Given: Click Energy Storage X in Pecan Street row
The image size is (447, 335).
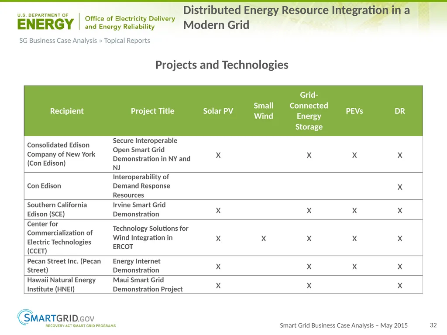Looking at the screenshot, I should click(x=309, y=267).
